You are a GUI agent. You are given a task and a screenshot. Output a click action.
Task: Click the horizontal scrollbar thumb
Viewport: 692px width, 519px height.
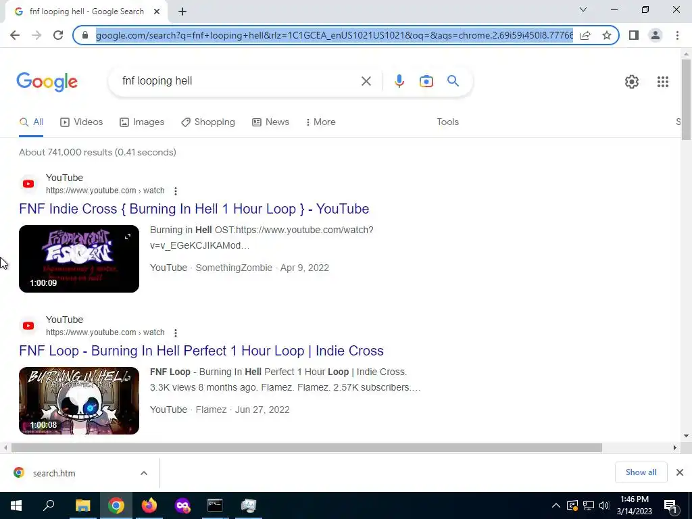[x=307, y=448]
